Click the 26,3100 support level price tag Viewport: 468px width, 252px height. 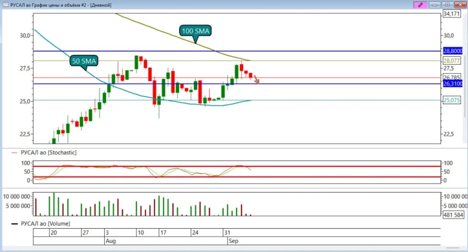click(452, 84)
